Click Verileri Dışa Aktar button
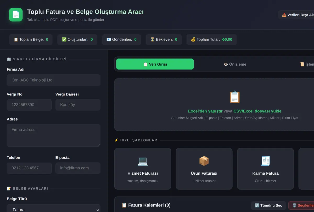 [296, 15]
